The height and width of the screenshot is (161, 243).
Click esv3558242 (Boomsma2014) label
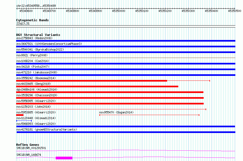pyautogui.click(x=36, y=78)
